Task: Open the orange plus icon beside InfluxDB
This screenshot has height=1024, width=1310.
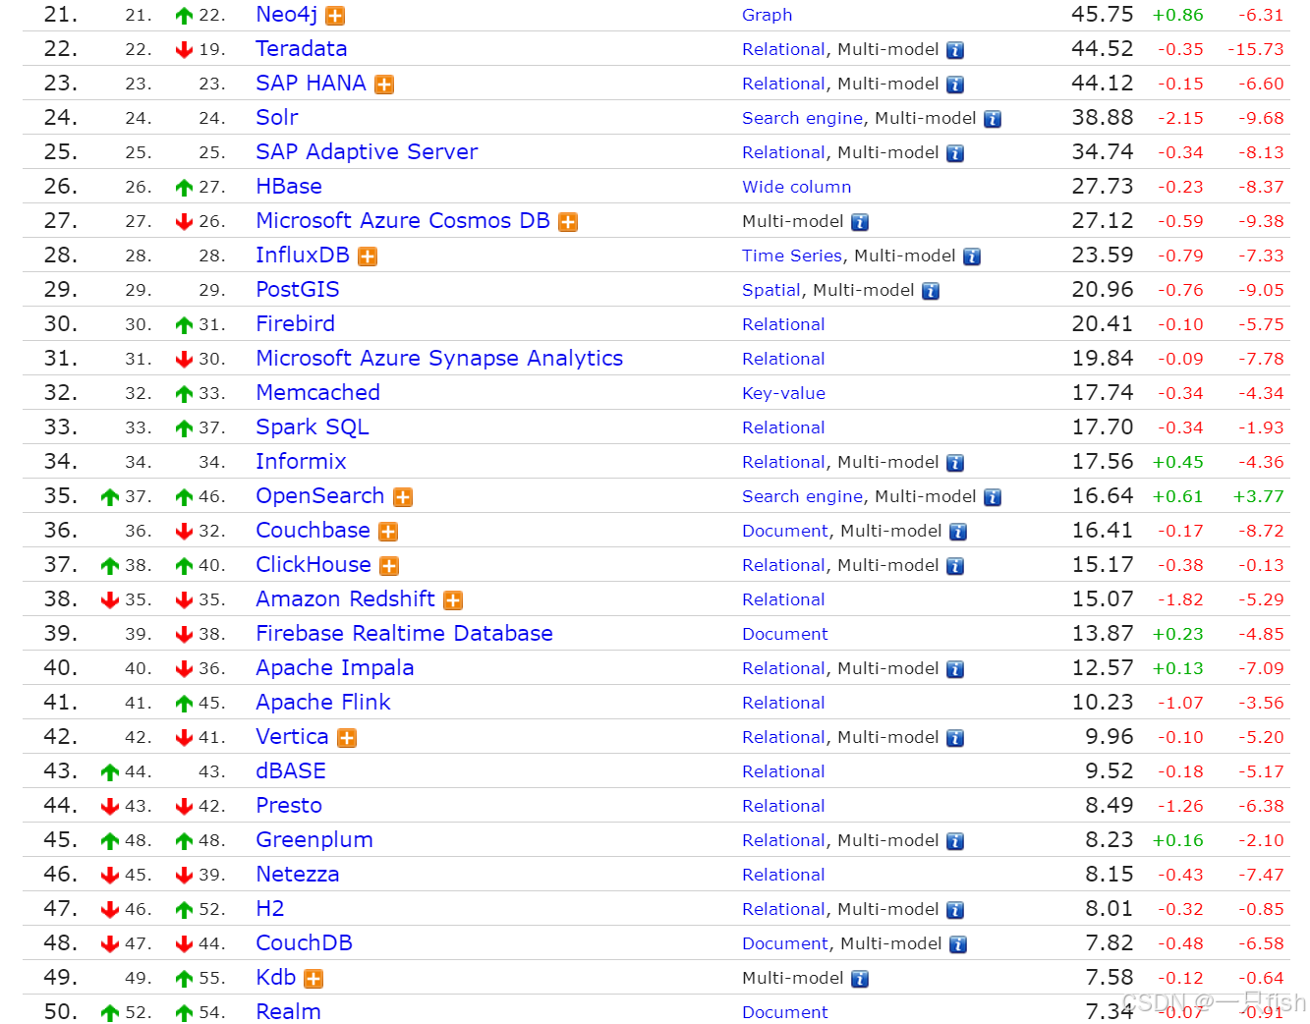Action: point(368,256)
